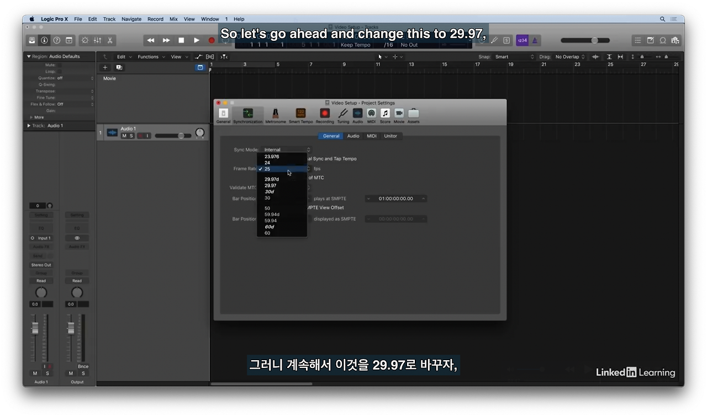
Task: Record-enable the Audio 1 track
Action: [140, 136]
